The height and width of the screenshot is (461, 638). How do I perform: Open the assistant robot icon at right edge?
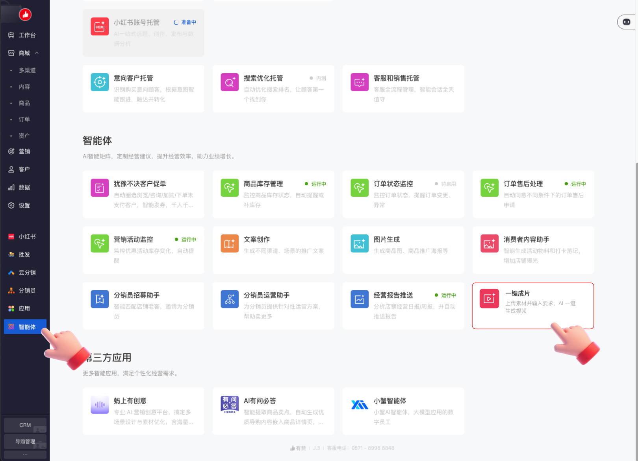pyautogui.click(x=627, y=22)
